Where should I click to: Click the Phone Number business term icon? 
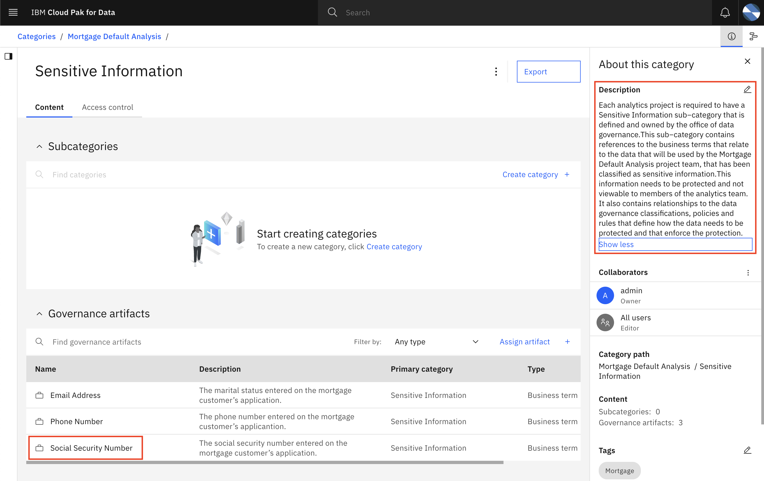click(x=39, y=421)
